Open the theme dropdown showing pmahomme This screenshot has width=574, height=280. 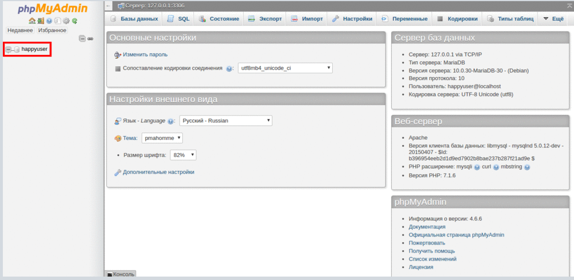(162, 138)
